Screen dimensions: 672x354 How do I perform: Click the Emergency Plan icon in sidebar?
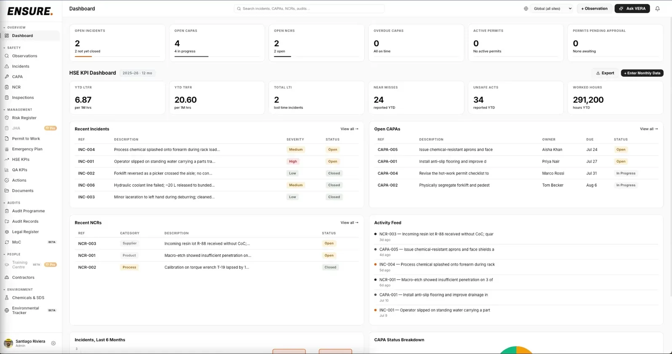[7, 149]
